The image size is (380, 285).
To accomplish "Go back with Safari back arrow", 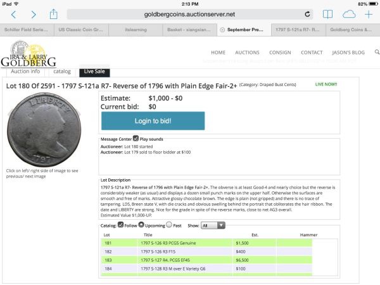I will click(13, 15).
